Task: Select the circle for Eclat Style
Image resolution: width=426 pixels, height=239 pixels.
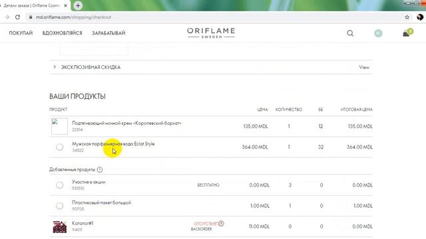Action: [x=59, y=147]
